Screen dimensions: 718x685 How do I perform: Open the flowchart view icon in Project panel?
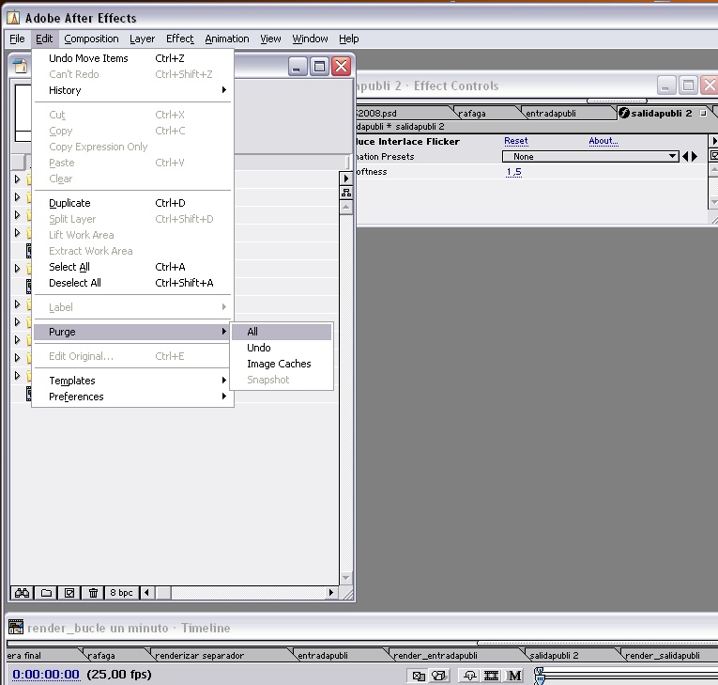coord(346,193)
